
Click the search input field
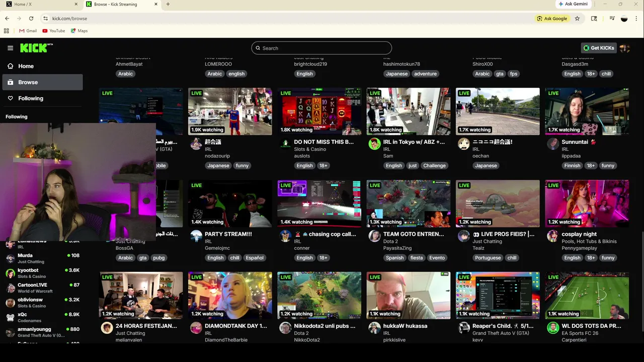pos(321,48)
